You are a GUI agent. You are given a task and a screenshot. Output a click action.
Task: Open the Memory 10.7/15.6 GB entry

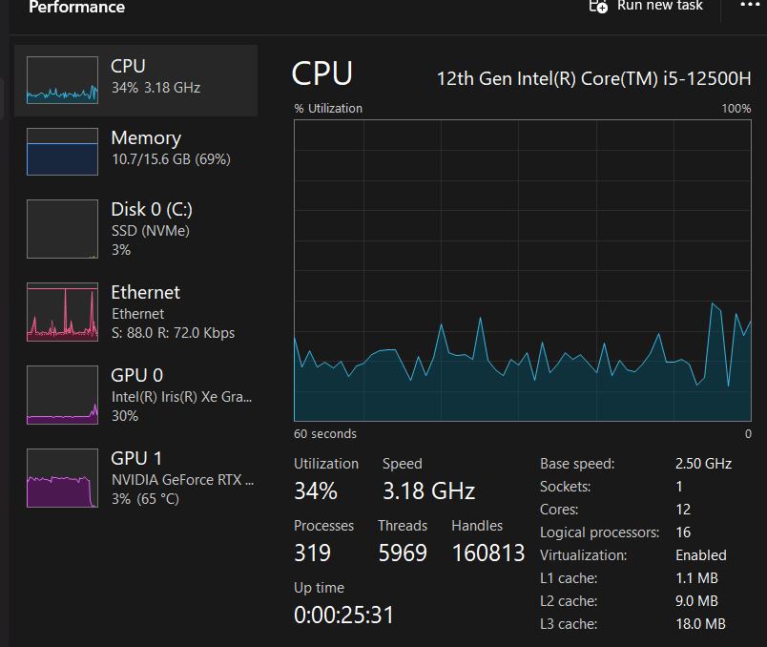click(x=170, y=148)
